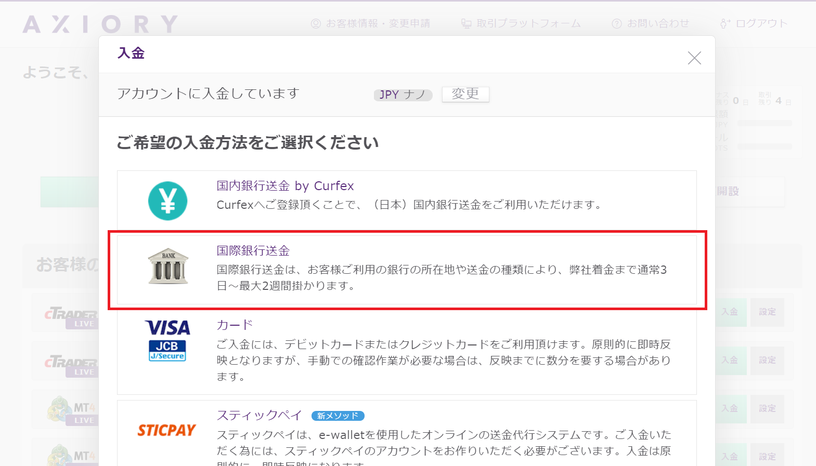Click the help question mark icon
816x466 pixels.
617,23
